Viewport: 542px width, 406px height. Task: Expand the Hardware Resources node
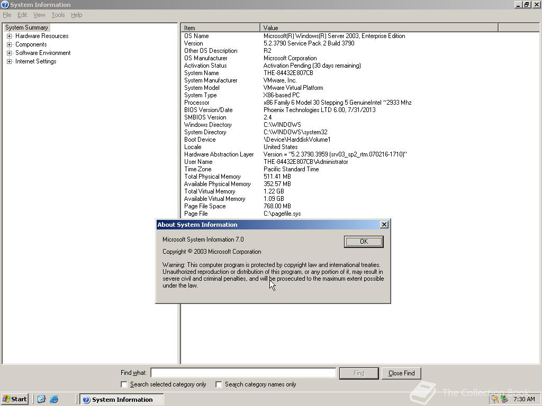(10, 36)
